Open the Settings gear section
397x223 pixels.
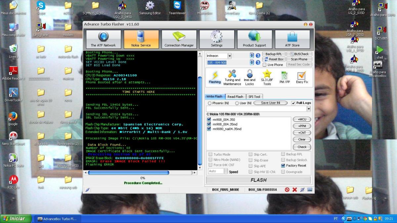pos(217,39)
